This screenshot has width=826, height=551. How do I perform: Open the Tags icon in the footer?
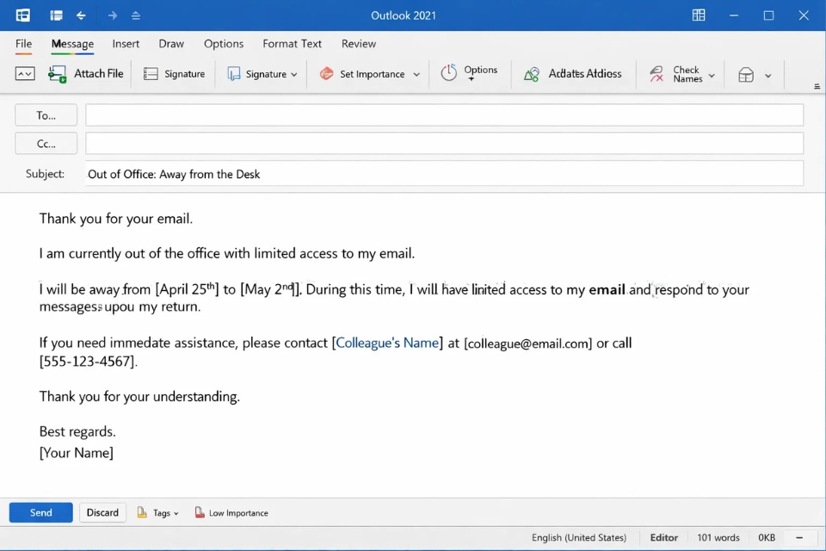point(143,512)
